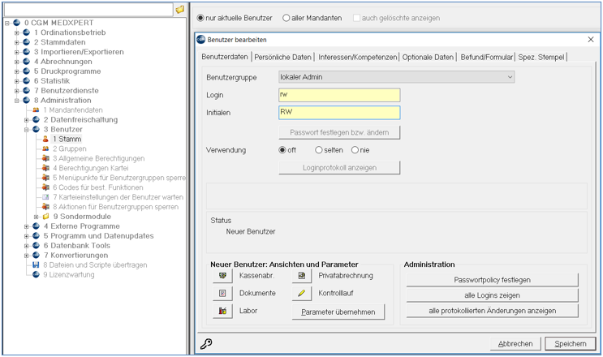Click the key icon at dialog bottom
The image size is (603, 357).
click(206, 343)
